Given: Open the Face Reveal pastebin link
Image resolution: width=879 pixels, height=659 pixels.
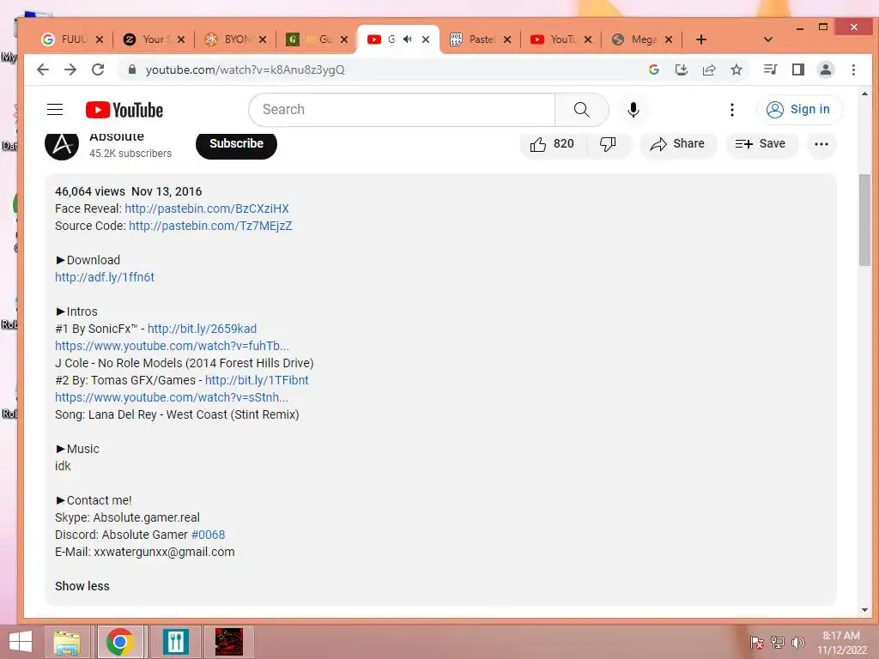Looking at the screenshot, I should (x=207, y=209).
